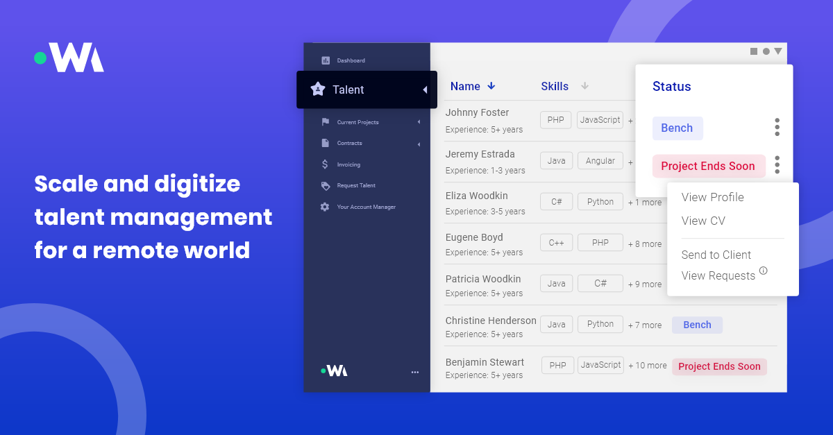
Task: Click the Talent star badge icon
Action: coord(318,89)
